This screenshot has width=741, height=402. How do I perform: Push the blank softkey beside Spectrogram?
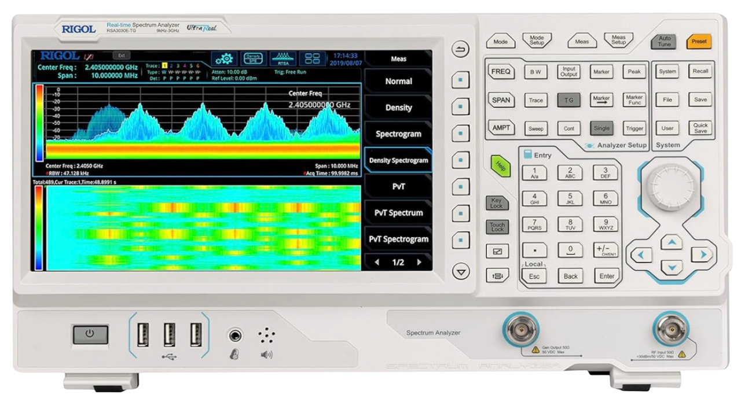point(460,133)
